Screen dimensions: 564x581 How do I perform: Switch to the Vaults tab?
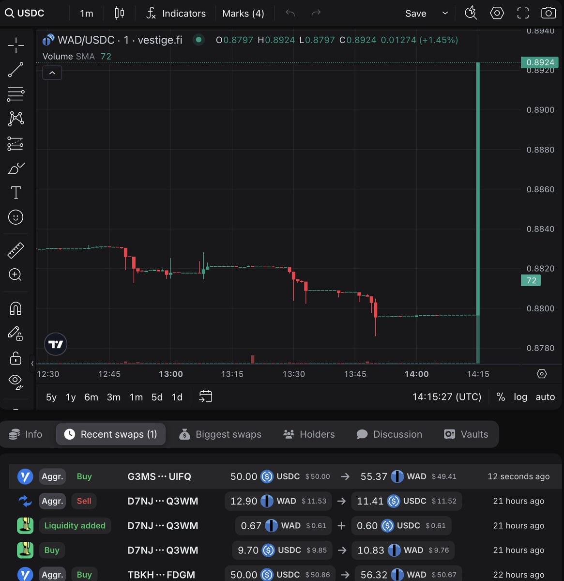click(466, 434)
